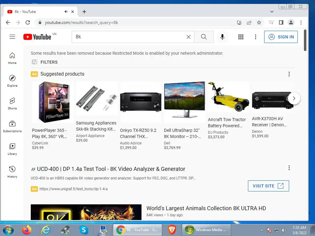
Task: Click Aircraft Tow Tractor product image
Action: click(229, 97)
